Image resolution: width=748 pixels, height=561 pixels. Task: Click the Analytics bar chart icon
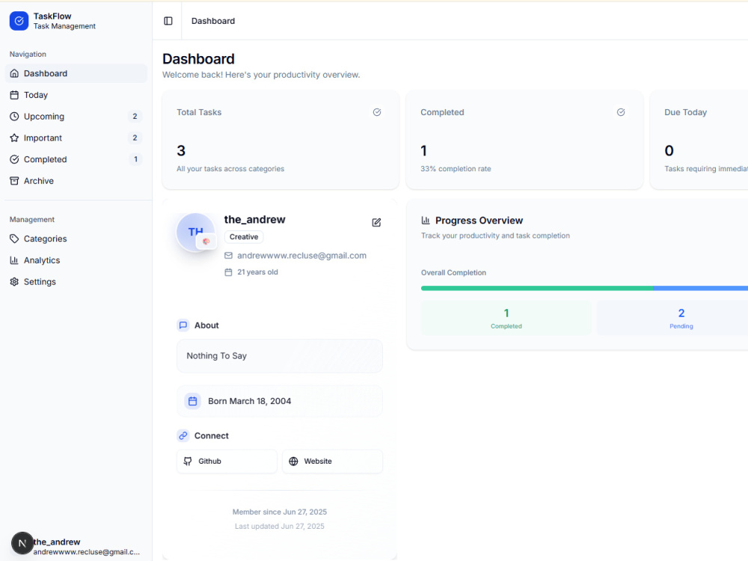click(14, 260)
